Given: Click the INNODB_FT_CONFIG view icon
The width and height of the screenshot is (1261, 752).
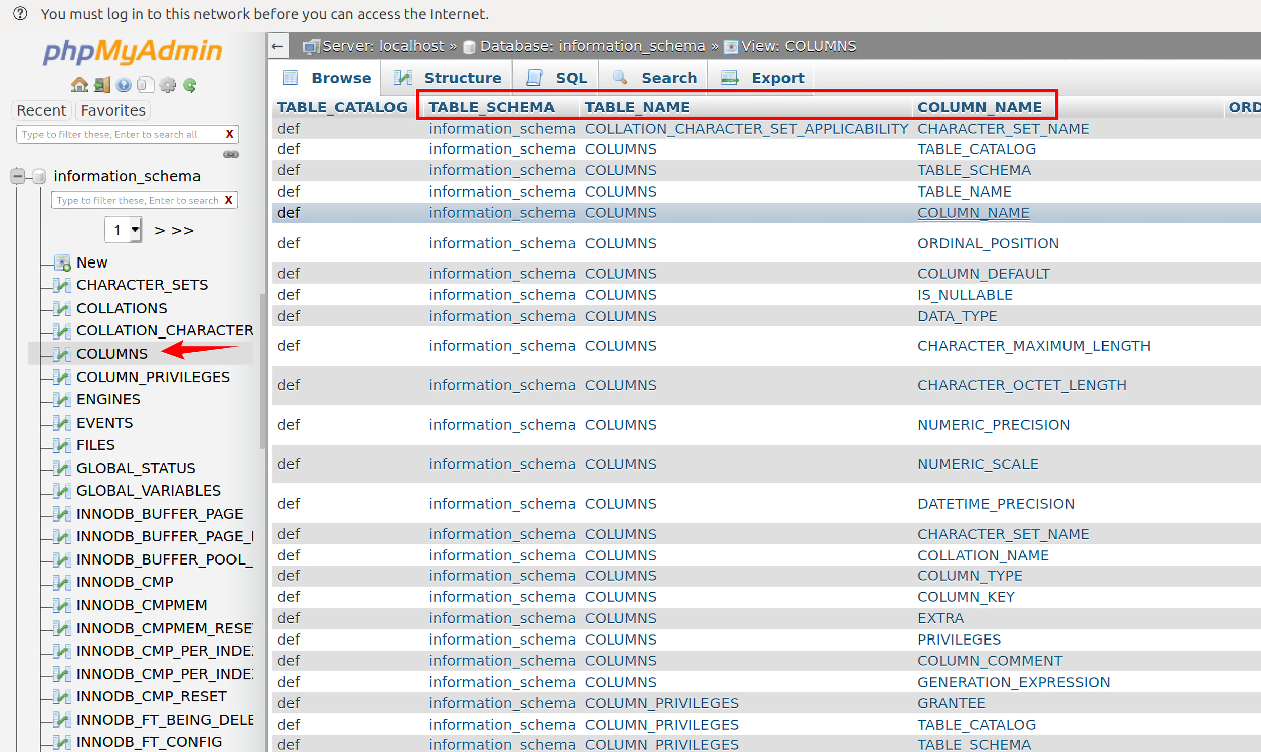Looking at the screenshot, I should point(62,742).
